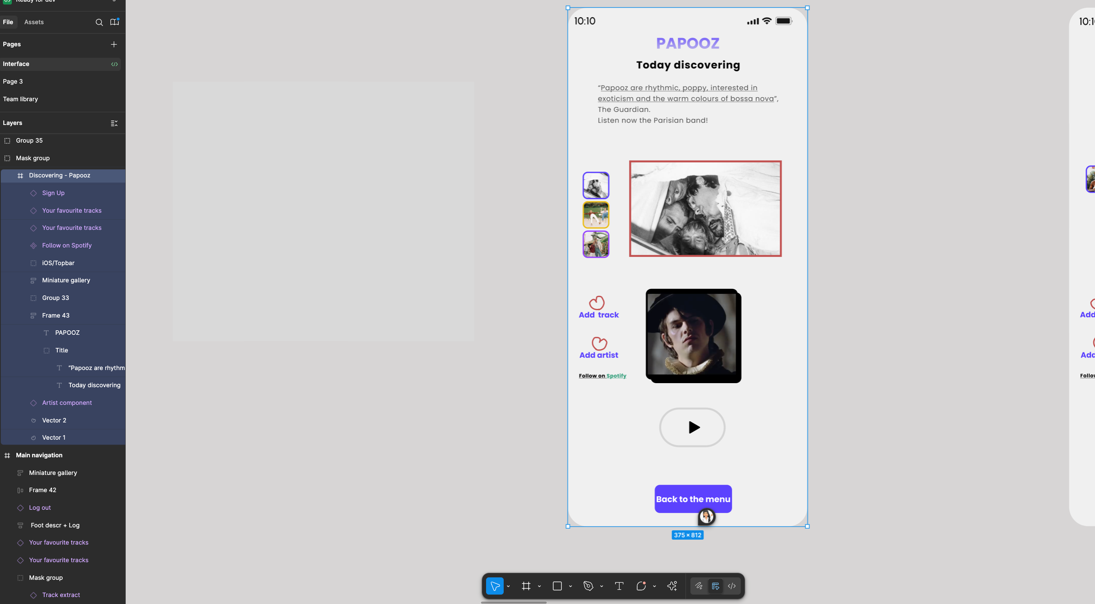Click the Back to the menu button
Image resolution: width=1095 pixels, height=604 pixels.
pos(693,499)
